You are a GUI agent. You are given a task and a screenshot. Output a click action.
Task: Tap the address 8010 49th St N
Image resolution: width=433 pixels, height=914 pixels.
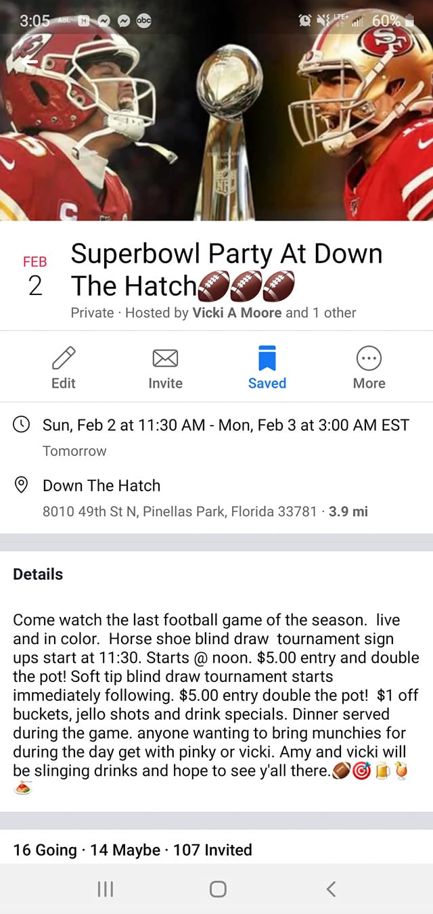pos(179,511)
